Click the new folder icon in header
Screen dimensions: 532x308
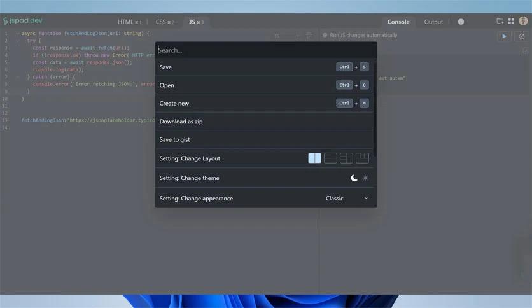[500, 21]
